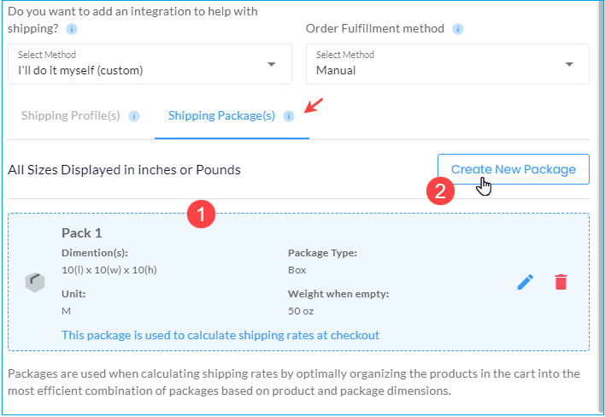Image resolution: width=605 pixels, height=417 pixels.
Task: Click the red step 1 marker badge
Action: (x=201, y=214)
